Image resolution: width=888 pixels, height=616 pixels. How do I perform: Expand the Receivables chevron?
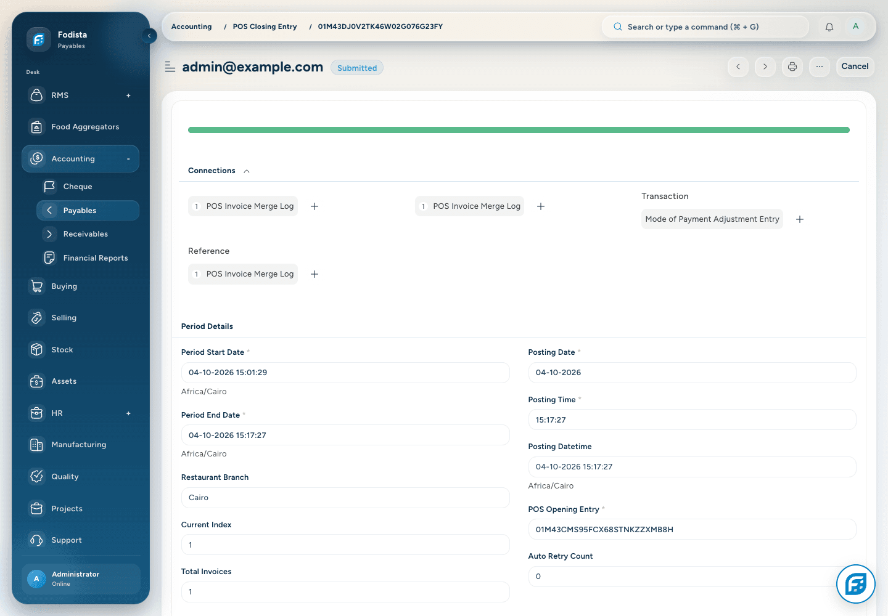click(50, 234)
